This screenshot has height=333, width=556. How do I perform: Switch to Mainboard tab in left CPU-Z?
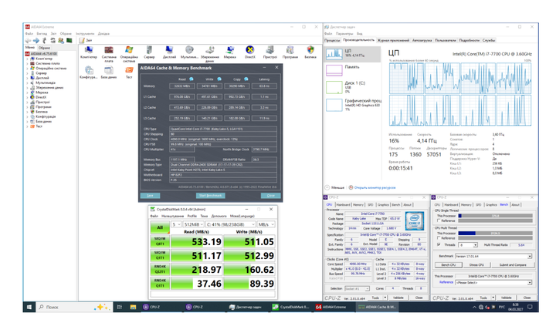(x=343, y=205)
